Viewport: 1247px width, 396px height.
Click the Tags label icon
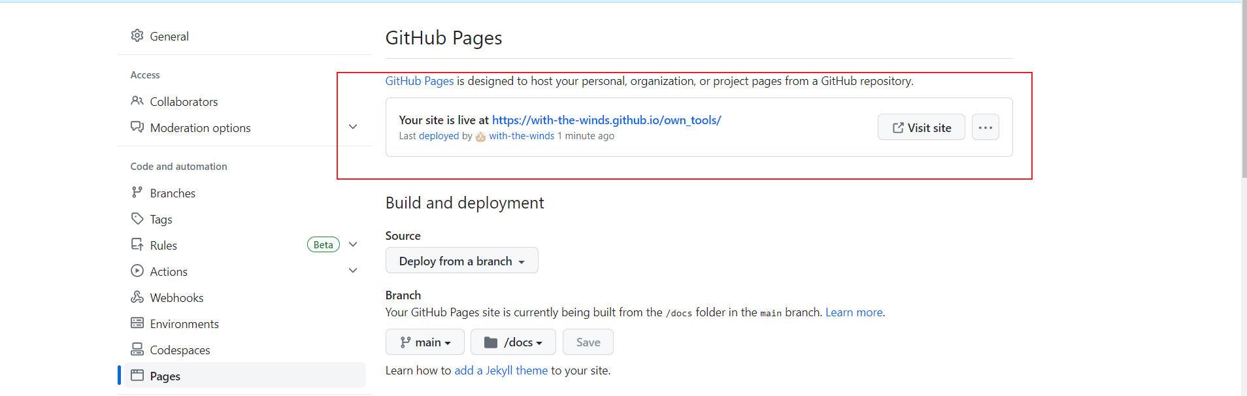[137, 218]
